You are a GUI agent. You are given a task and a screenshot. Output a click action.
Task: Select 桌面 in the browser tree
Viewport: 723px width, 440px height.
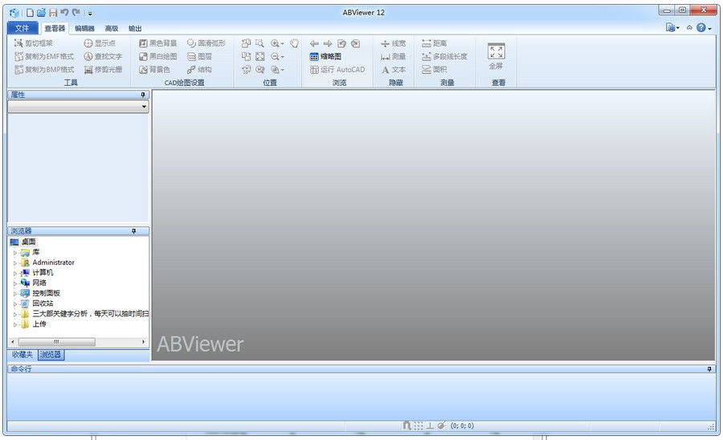click(x=29, y=242)
